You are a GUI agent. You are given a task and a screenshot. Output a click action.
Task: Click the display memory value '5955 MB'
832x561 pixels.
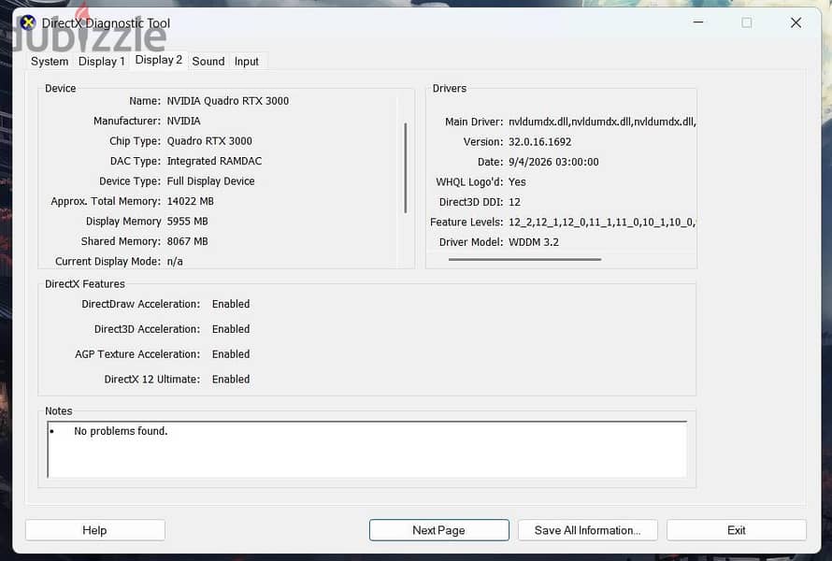point(187,222)
